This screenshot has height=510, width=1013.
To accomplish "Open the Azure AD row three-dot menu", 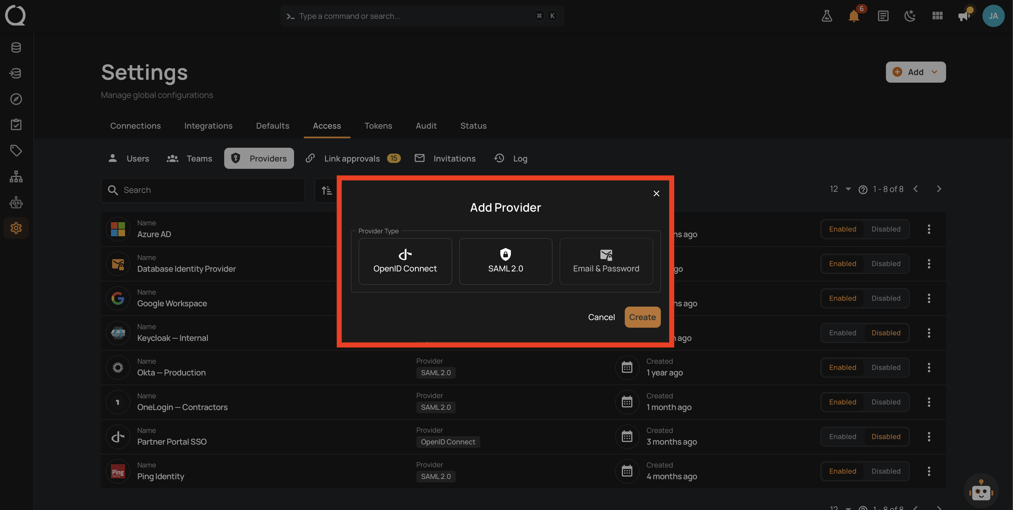I will 929,229.
